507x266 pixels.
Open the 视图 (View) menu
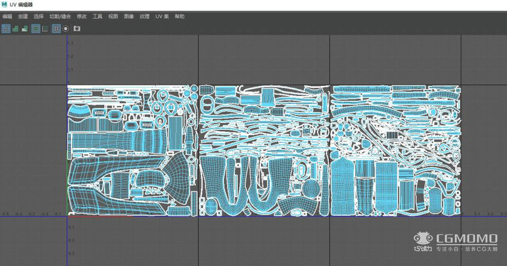(113, 17)
